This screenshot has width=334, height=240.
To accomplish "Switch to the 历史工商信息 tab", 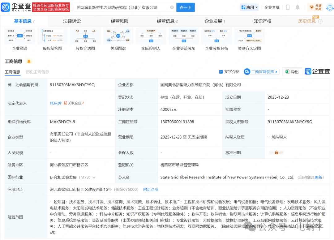I will coord(37,72).
